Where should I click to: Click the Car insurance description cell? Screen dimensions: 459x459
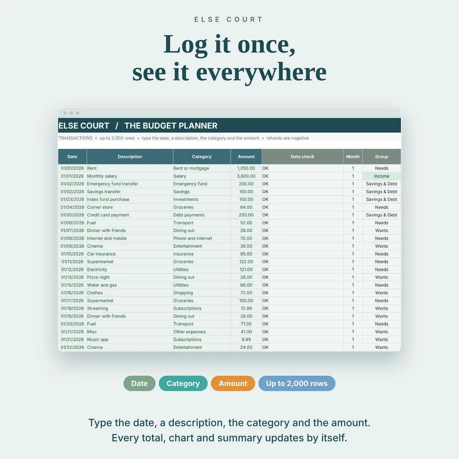(130, 254)
